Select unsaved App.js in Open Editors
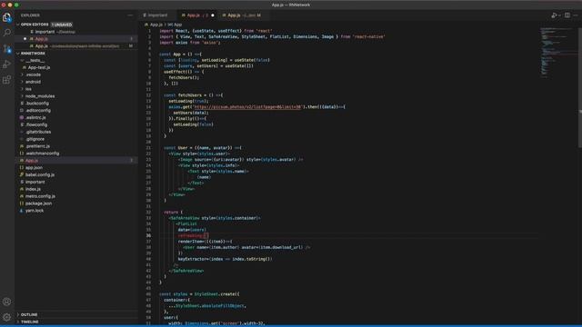Viewport: 582px width, 327px height. [x=76, y=39]
